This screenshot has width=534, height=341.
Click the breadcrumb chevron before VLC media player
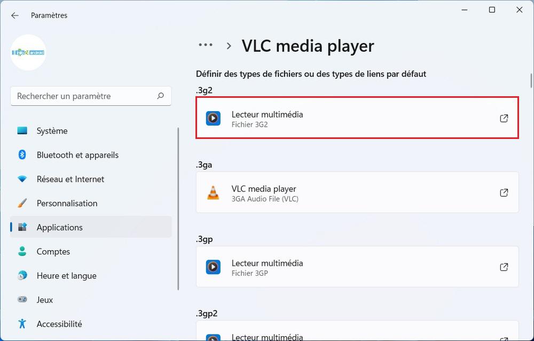click(229, 45)
